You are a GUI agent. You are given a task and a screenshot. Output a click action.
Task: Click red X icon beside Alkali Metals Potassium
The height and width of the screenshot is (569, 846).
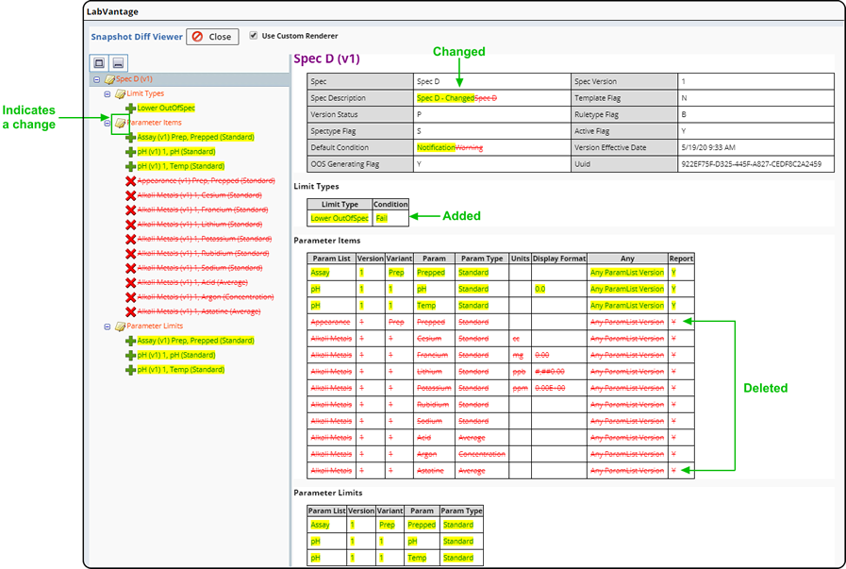(130, 240)
